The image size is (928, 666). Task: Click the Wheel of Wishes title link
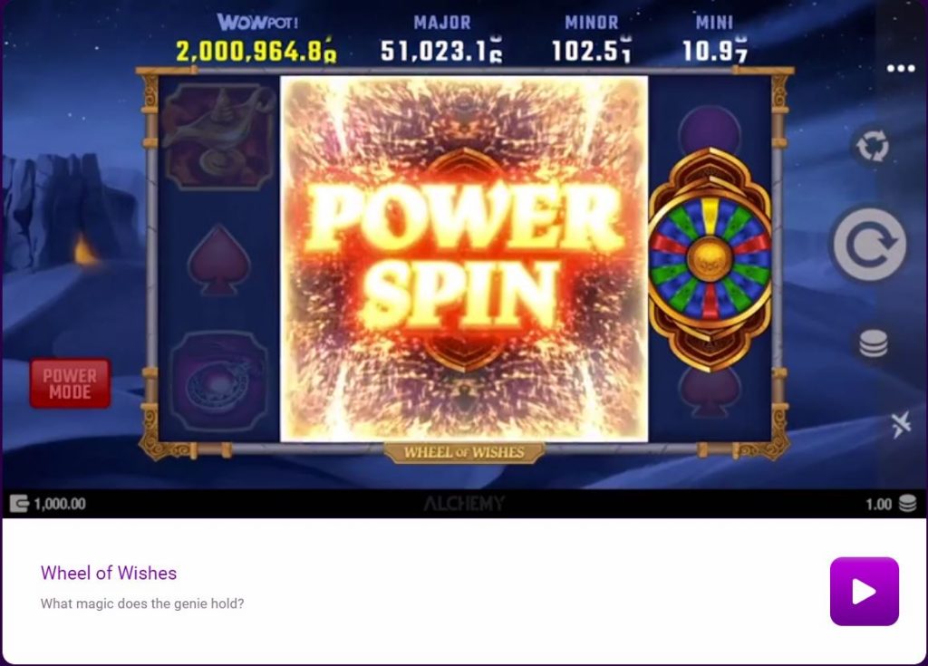(109, 573)
